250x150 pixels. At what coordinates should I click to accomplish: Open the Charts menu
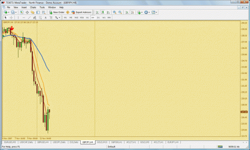(33, 8)
